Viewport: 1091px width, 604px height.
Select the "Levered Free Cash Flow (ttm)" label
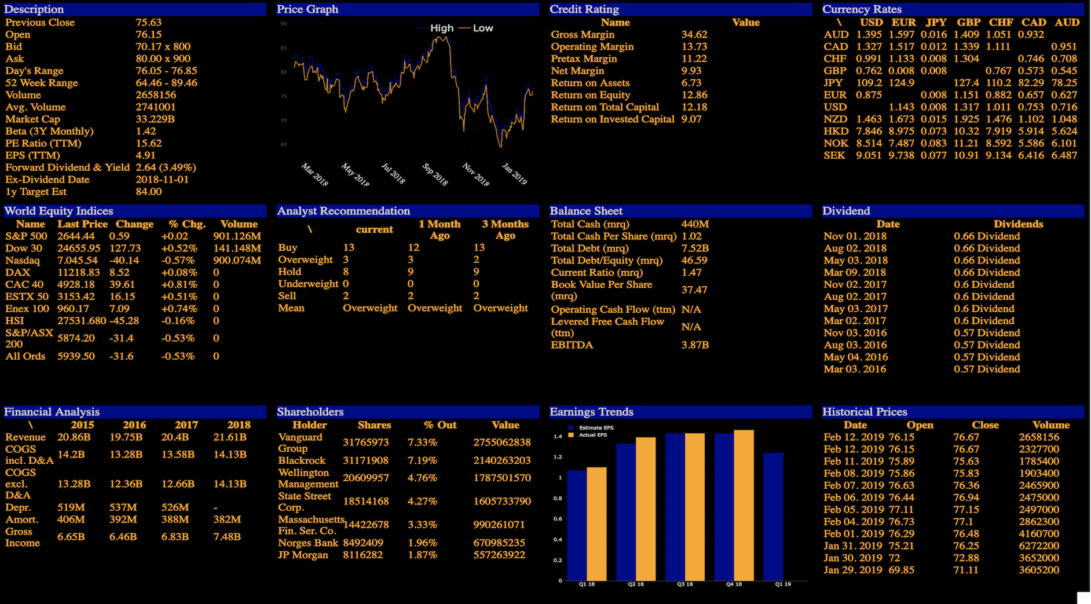click(x=607, y=327)
